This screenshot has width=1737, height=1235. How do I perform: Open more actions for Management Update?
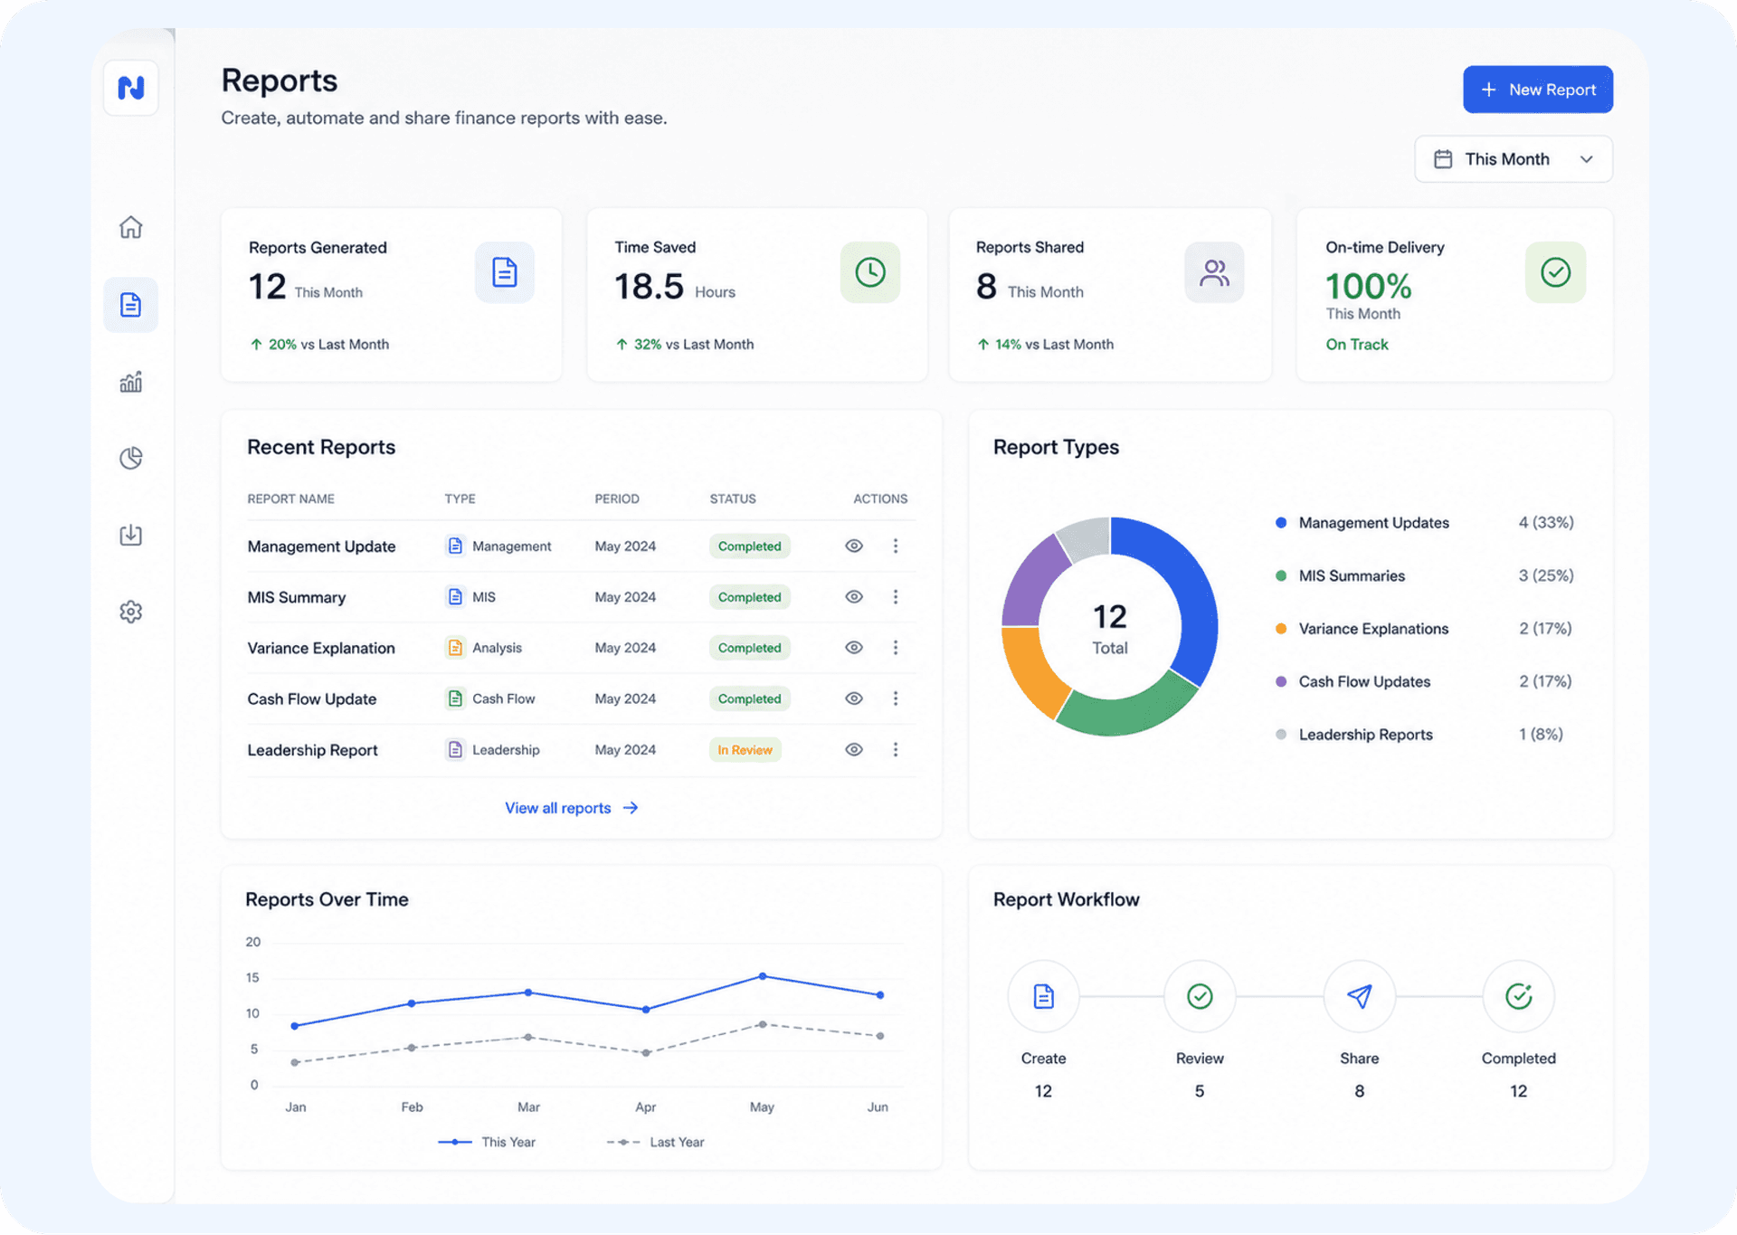896,546
